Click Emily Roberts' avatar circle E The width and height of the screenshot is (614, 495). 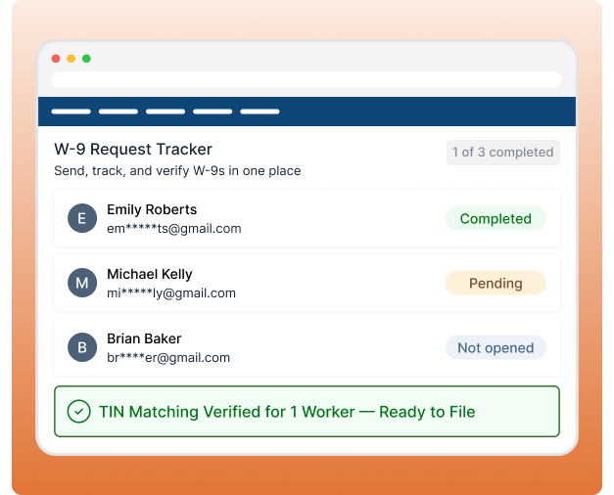[82, 218]
